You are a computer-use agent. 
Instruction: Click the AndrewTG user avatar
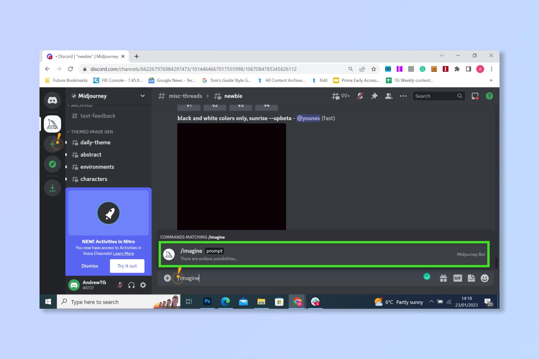click(74, 285)
